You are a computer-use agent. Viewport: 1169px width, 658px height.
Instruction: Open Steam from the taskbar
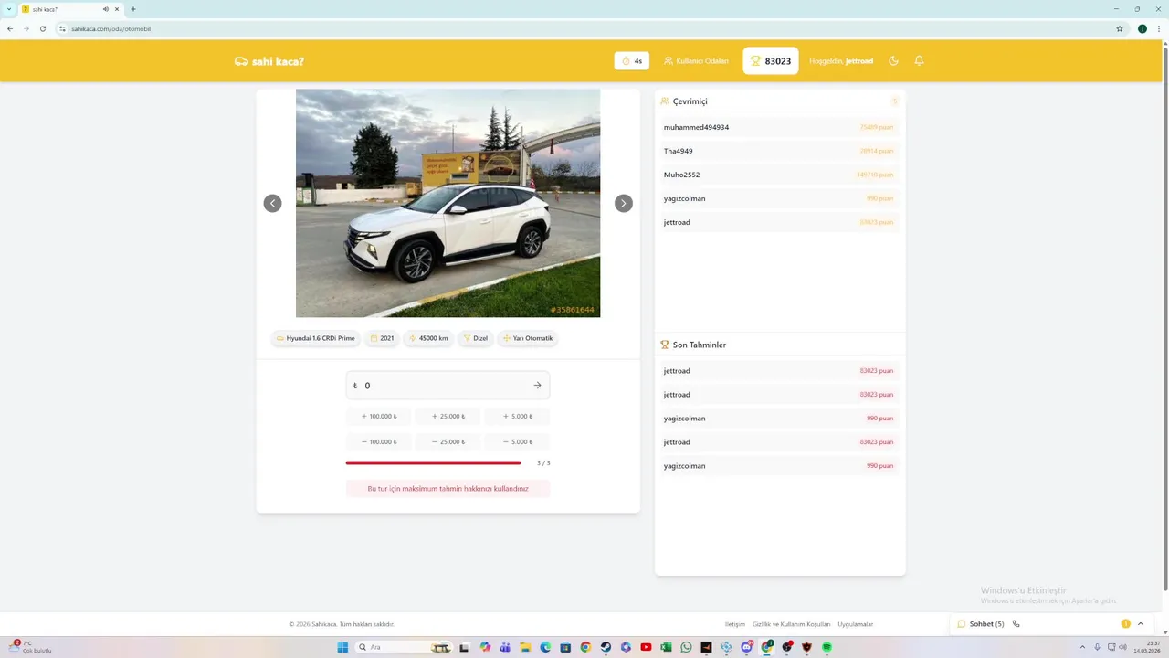click(606, 647)
